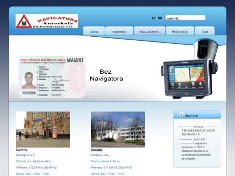Image resolution: width=235 pixels, height=176 pixels.
Task: Open the Cenas tab
Action: click(94, 31)
